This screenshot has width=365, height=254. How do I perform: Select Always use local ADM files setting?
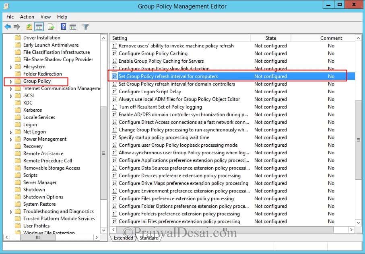click(x=233, y=99)
